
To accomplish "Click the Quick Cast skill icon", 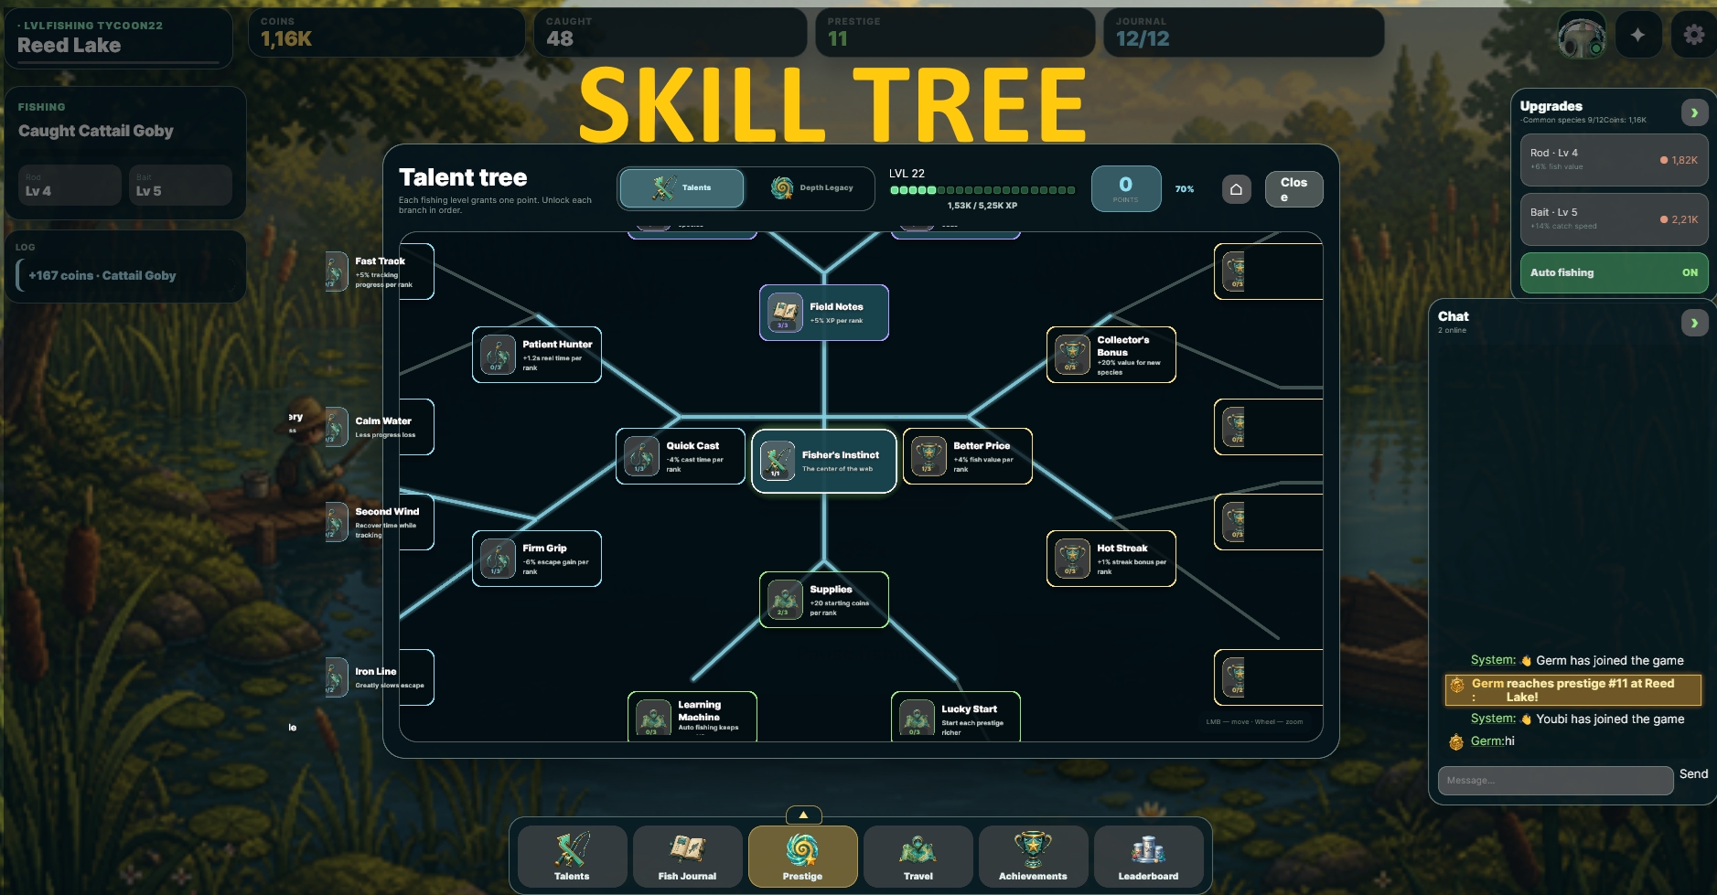I will (x=640, y=455).
